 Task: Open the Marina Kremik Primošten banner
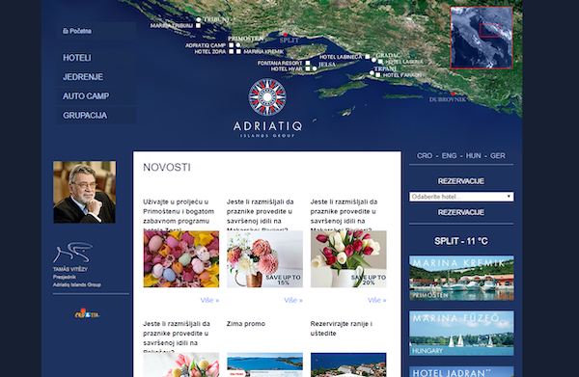pos(461,278)
